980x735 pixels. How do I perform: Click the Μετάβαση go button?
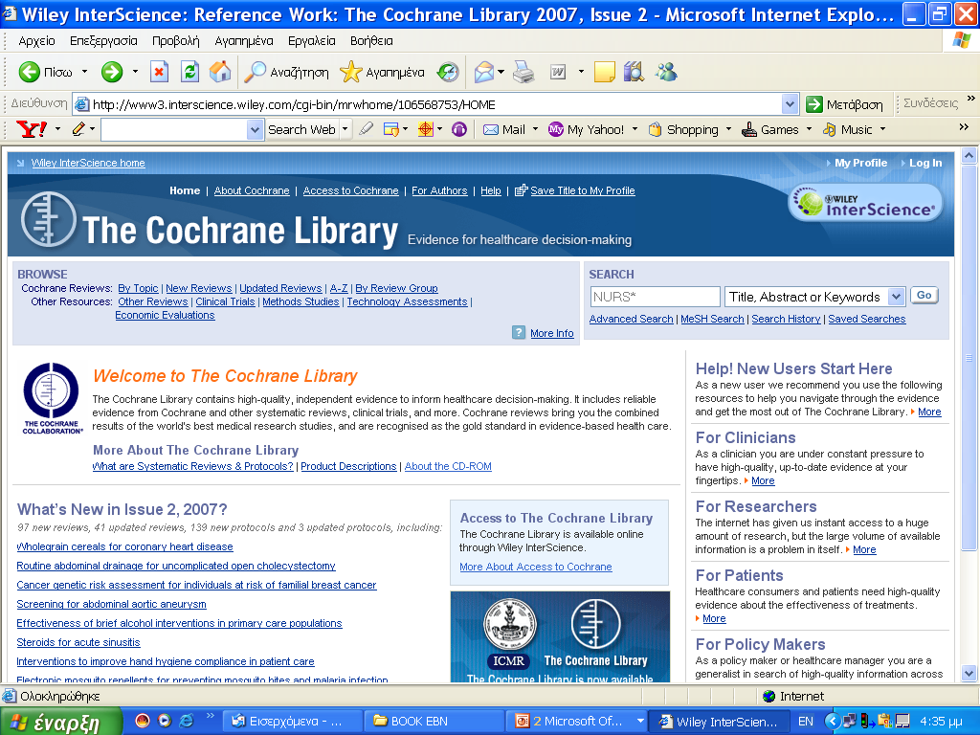tap(844, 104)
